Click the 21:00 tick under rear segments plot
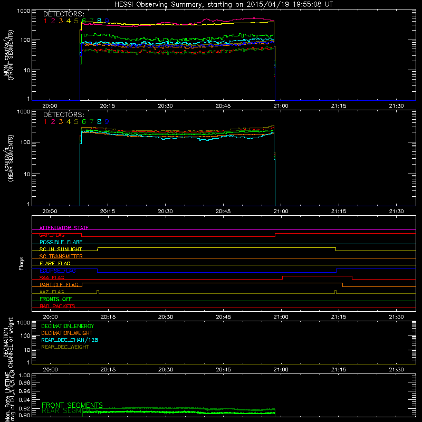This screenshot has width=422, height=422. pos(281,212)
